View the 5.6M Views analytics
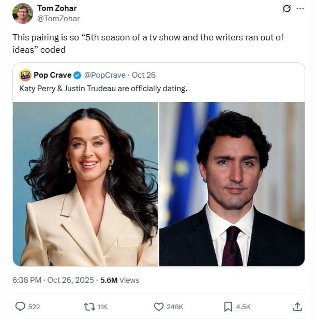This screenshot has width=316, height=319. click(x=119, y=280)
